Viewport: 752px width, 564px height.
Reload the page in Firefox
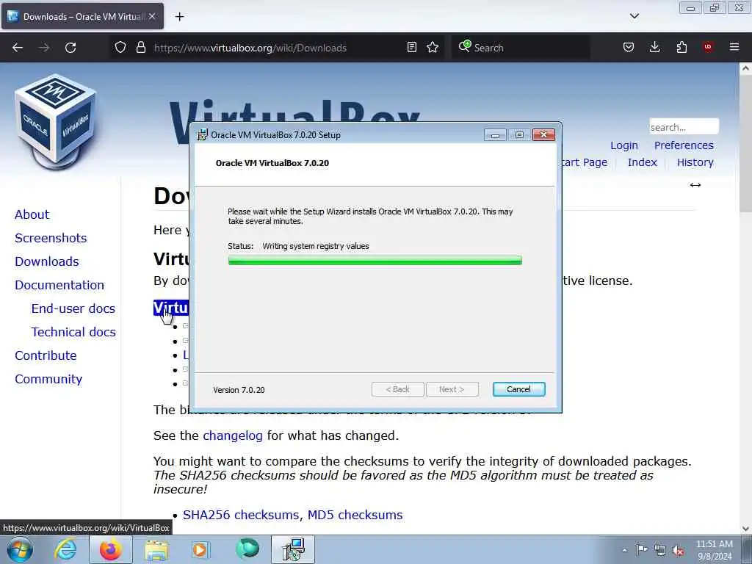70,48
